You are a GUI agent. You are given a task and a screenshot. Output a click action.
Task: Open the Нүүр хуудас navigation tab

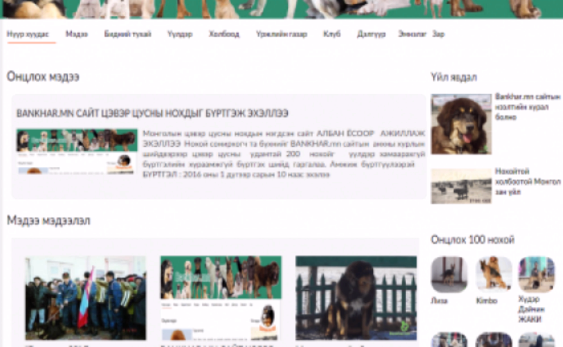[x=27, y=34]
